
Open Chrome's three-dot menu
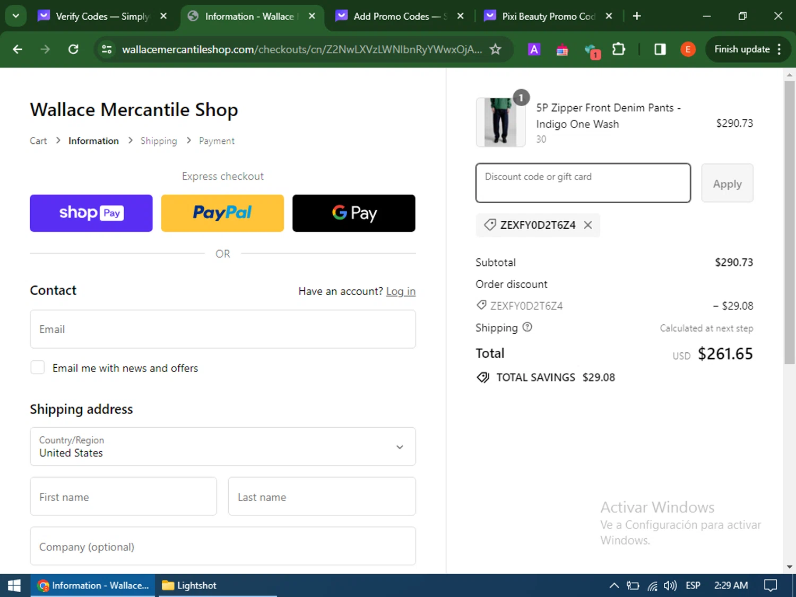click(x=779, y=49)
